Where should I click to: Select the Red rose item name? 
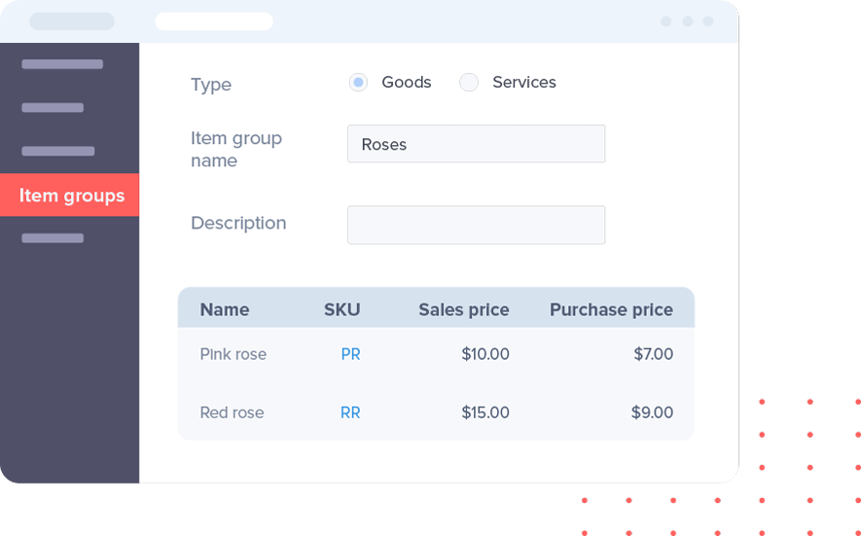tap(232, 412)
